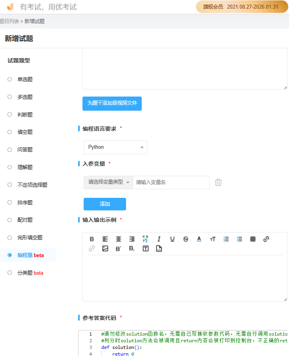This screenshot has height=356, width=289.
Task: Click the 新增试题 breadcrumb item
Action: (x=35, y=21)
